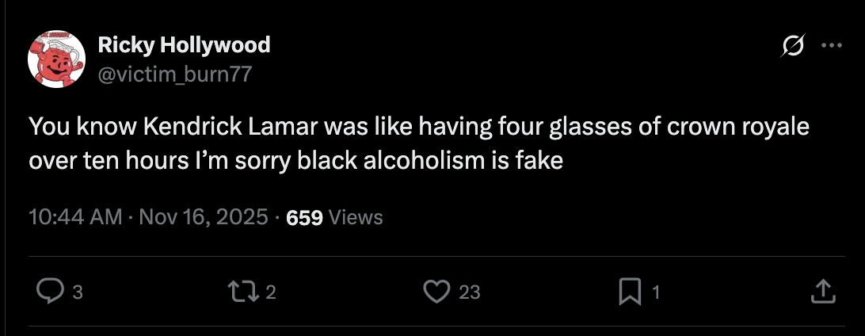The image size is (865, 336).
Task: Click the Nov 16, 2025 date
Action: click(x=204, y=217)
